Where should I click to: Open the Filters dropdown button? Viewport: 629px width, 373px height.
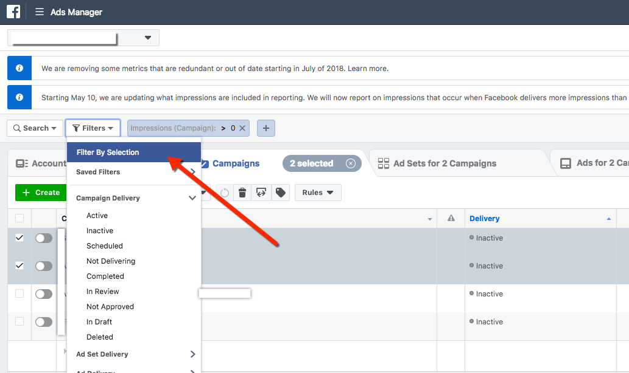(93, 128)
